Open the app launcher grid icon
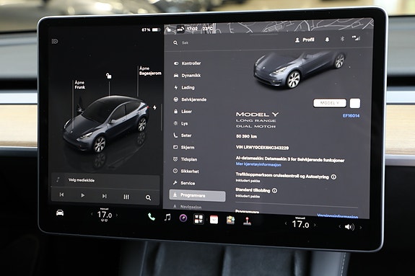The height and width of the screenshot is (276, 415). pyautogui.click(x=198, y=219)
